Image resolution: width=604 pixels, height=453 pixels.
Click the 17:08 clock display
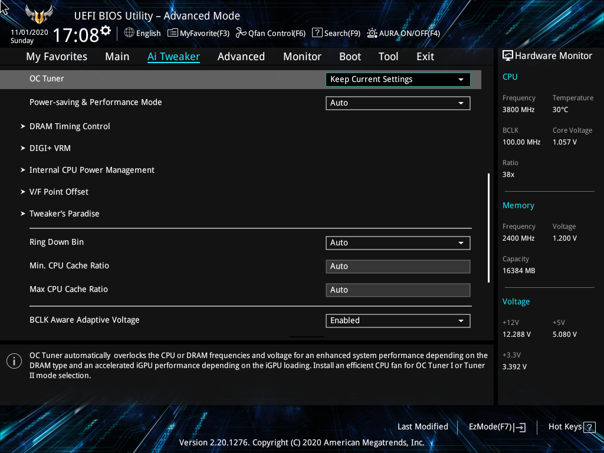pyautogui.click(x=75, y=35)
